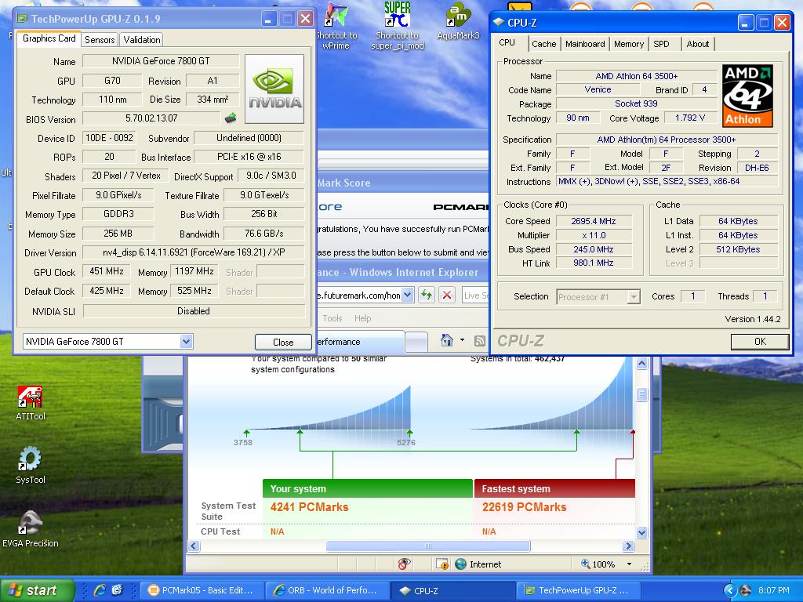This screenshot has width=803, height=602.
Task: Click the vertical scrollbar thumb in browser
Action: 642,395
